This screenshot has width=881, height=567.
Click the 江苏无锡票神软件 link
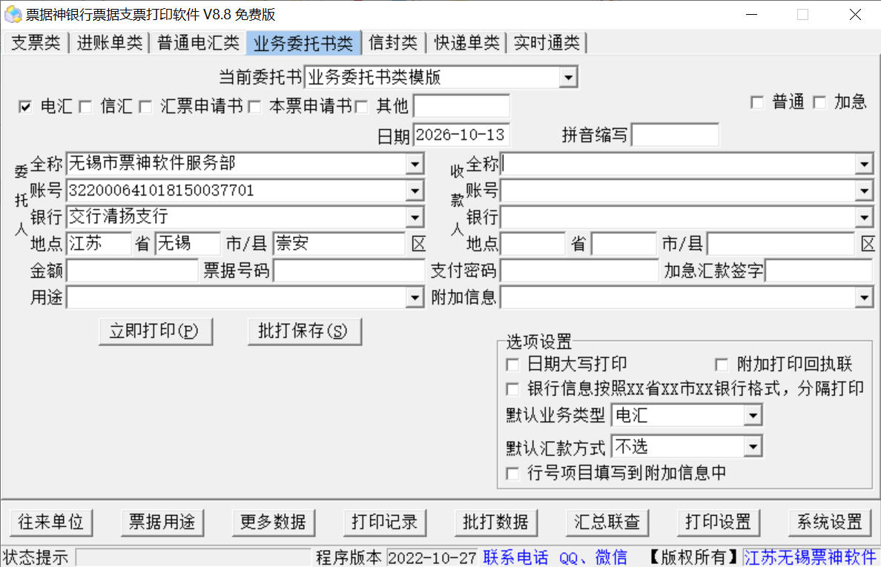(810, 557)
